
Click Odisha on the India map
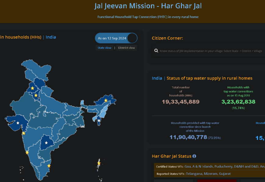coord(67,130)
